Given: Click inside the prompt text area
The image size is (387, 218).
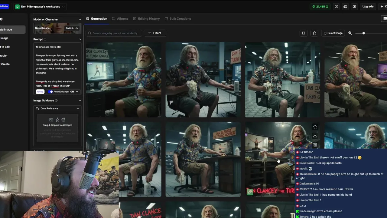Looking at the screenshot, I should pos(57,66).
